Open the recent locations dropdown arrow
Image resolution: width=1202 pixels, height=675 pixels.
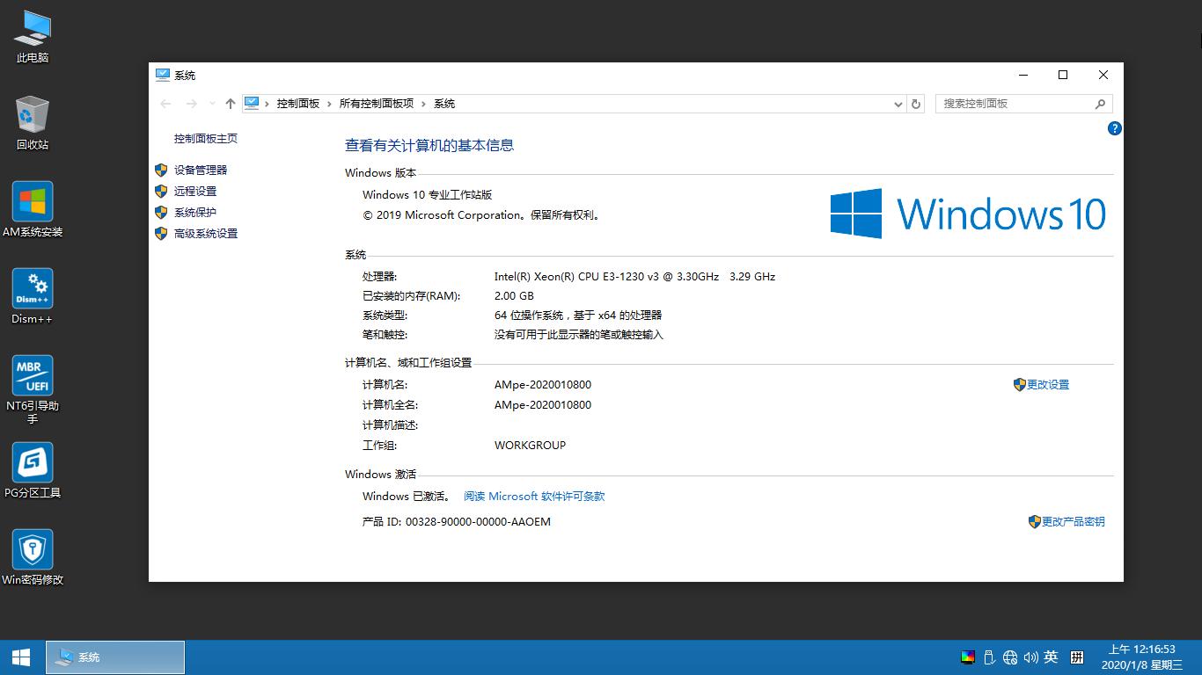pyautogui.click(x=212, y=104)
